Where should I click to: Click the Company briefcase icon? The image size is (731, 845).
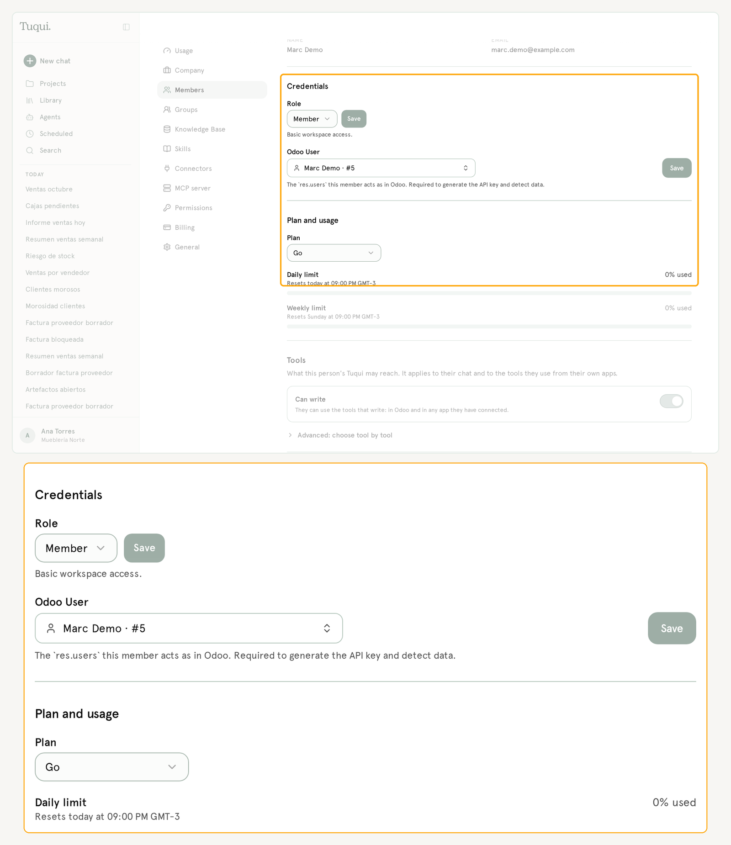click(167, 70)
